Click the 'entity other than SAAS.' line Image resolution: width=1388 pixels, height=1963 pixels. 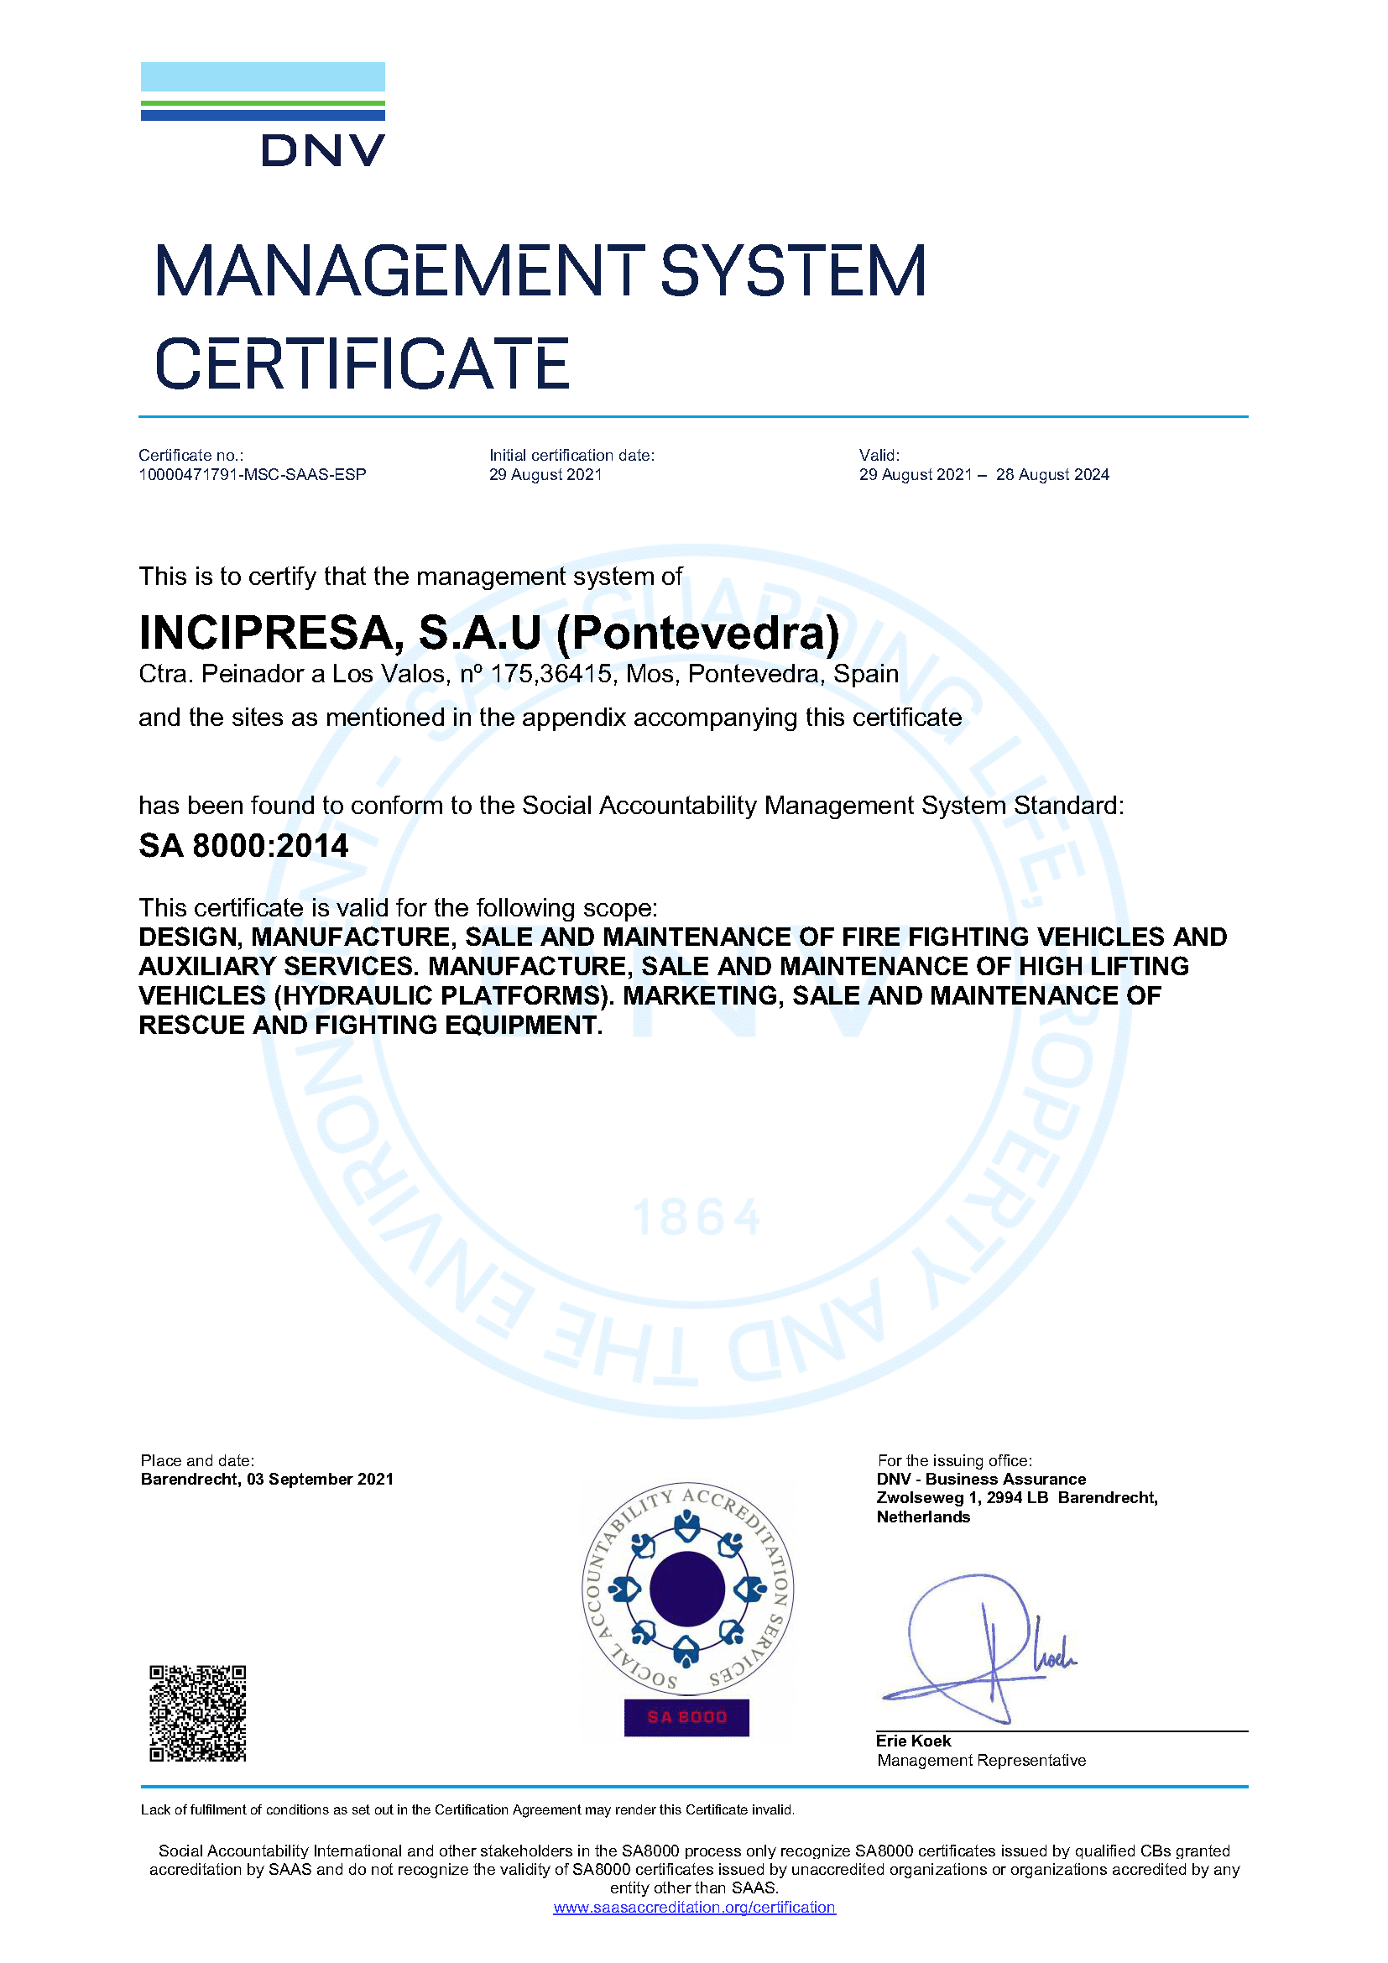694,1888
